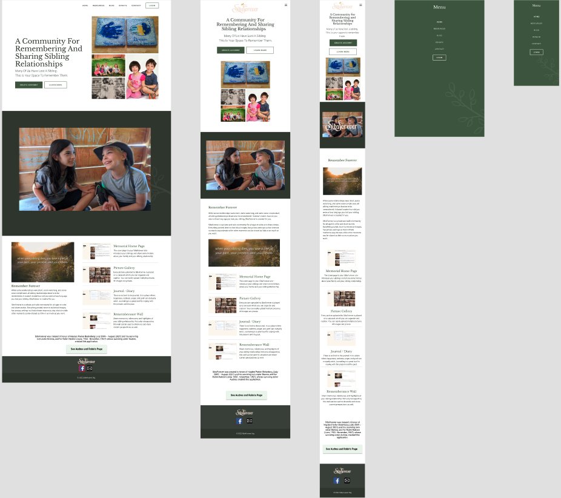The image size is (561, 498).
Task: Click the Facebook icon in the tablet layout footer
Action: coord(239,421)
